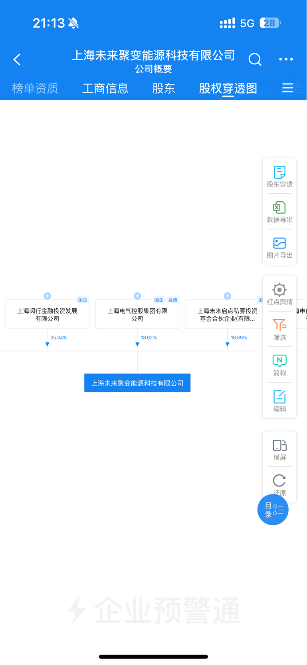Open 上海电气控股集团有限公司 node
Image resolution: width=307 pixels, height=665 pixels.
point(137,314)
